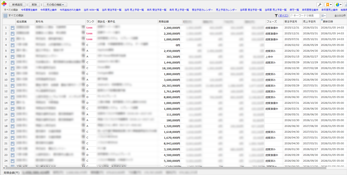Open record detail icon in row 10
This screenshot has width=347, height=175.
click(x=13, y=80)
